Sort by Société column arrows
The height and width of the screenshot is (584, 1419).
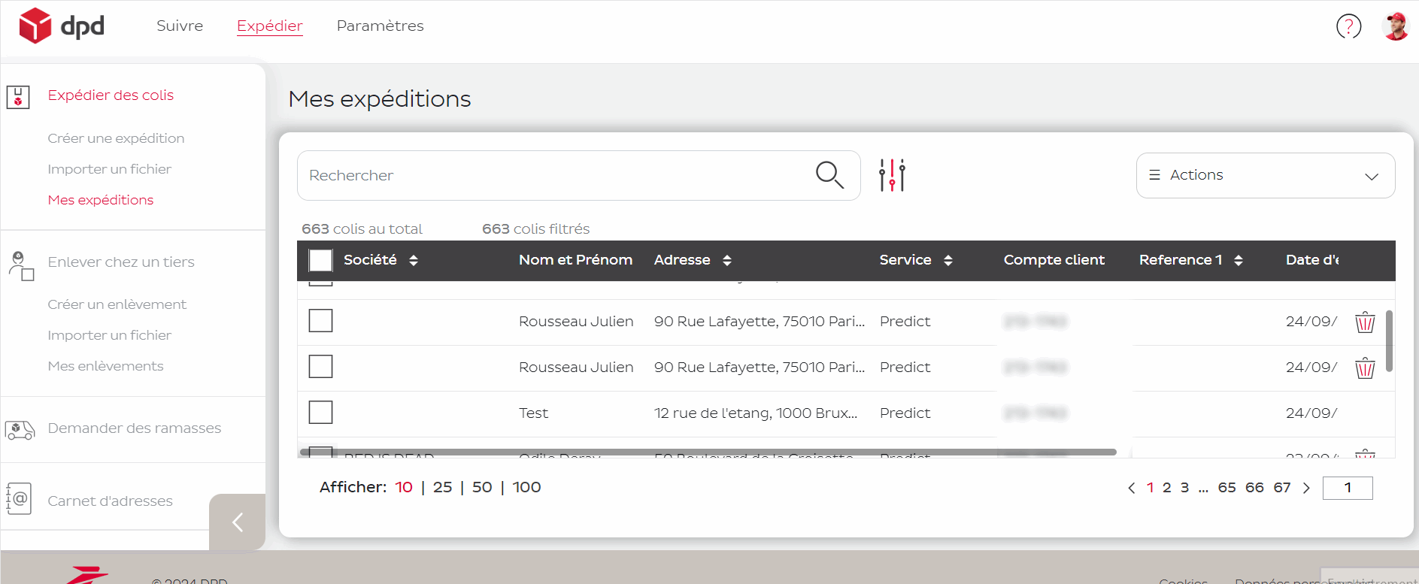click(x=414, y=260)
